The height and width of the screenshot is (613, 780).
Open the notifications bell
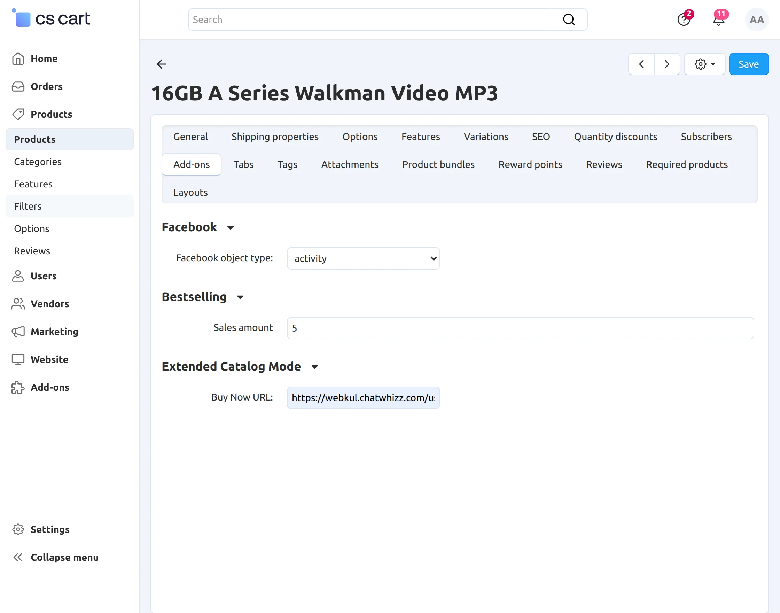pyautogui.click(x=719, y=19)
